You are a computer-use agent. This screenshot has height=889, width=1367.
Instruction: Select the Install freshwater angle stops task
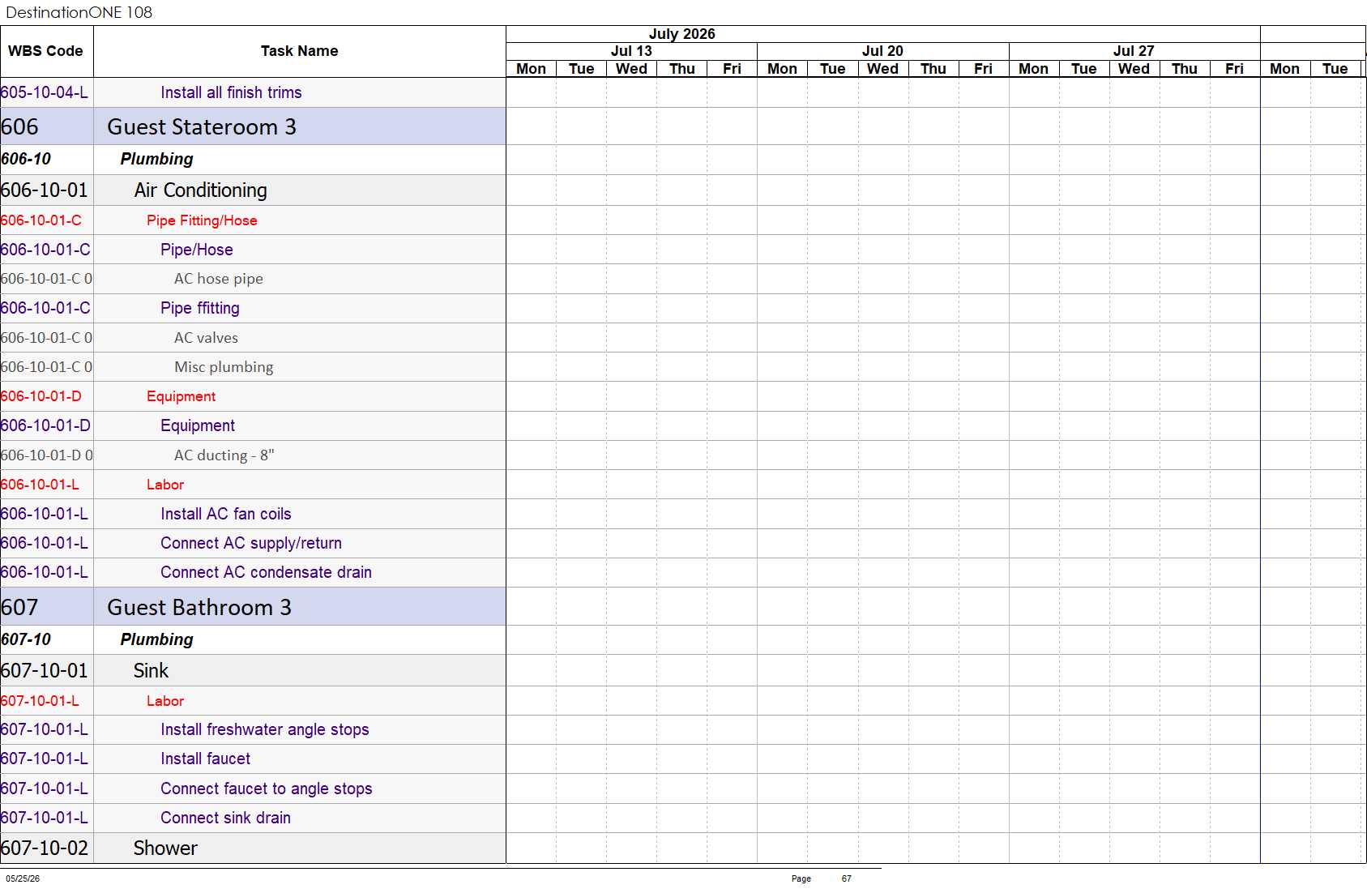265,729
